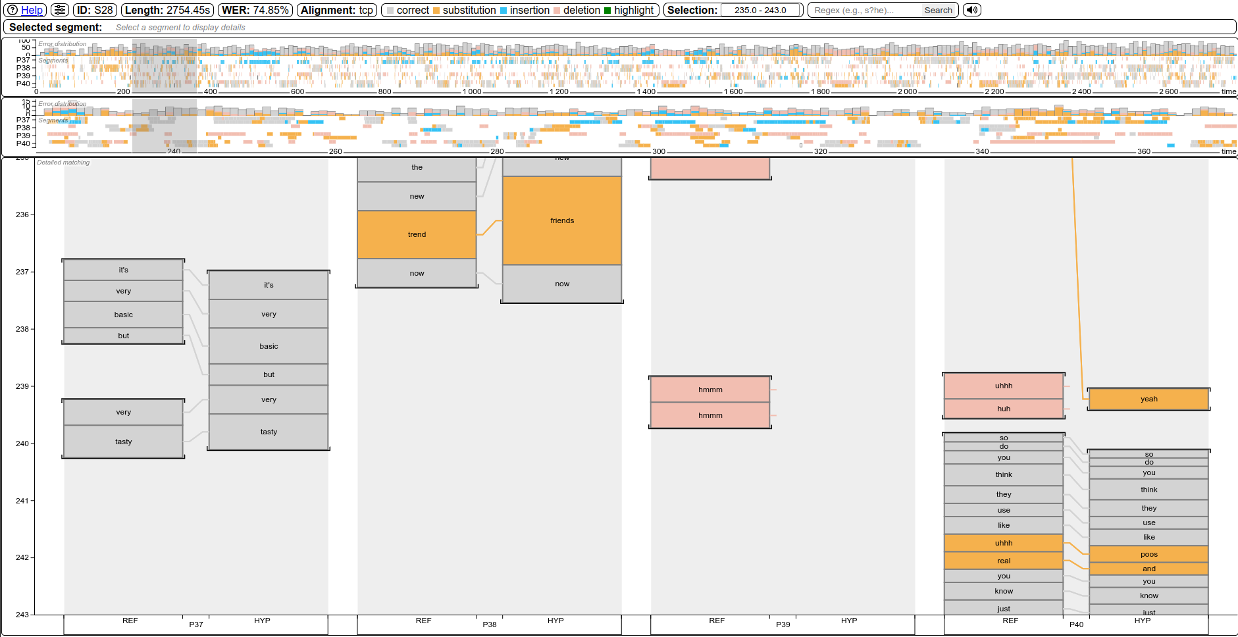
Task: Select 'like' in P40 reference column
Action: pos(1004,525)
